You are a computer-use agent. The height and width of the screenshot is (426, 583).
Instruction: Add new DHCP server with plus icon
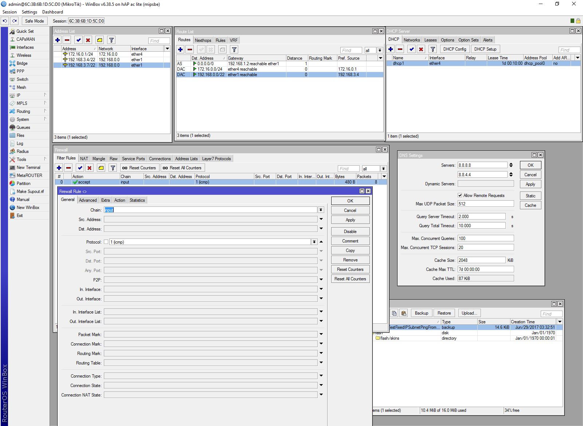[391, 49]
